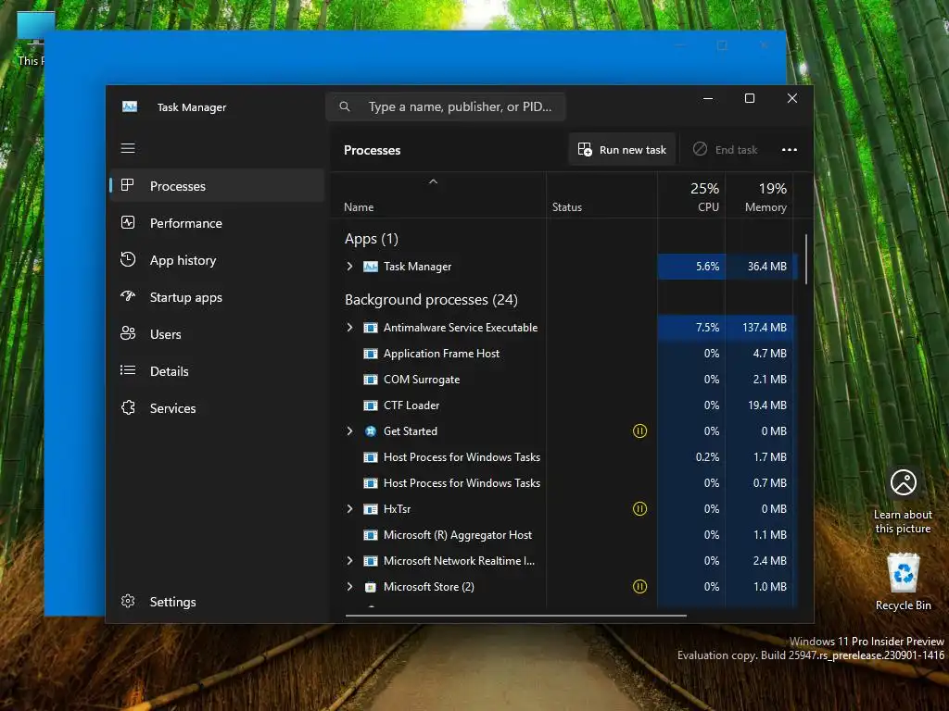Click the Processes sidebar icon
949x711 pixels.
(128, 185)
